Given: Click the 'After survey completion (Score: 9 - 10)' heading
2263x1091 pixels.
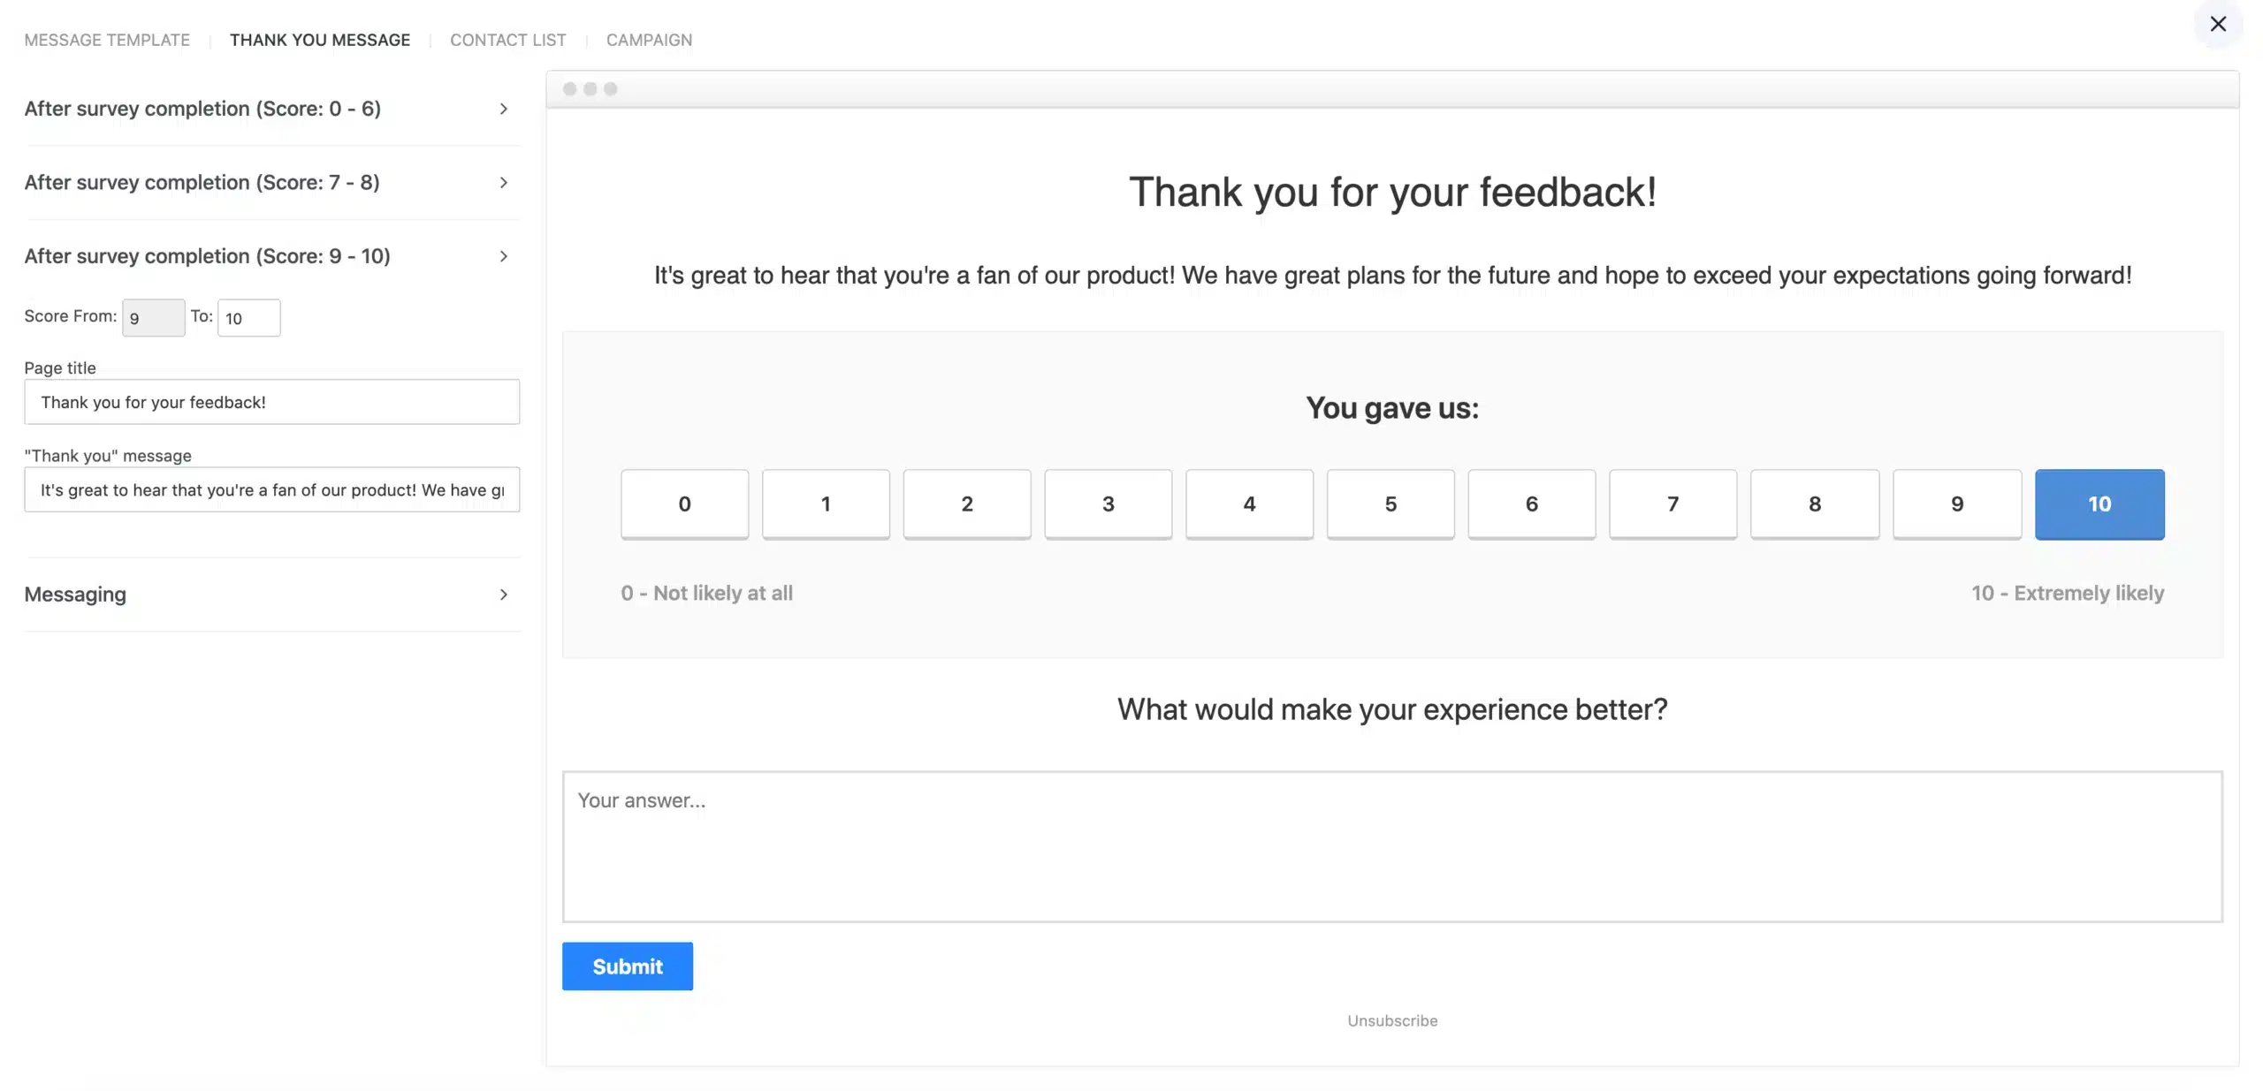Looking at the screenshot, I should click(207, 256).
